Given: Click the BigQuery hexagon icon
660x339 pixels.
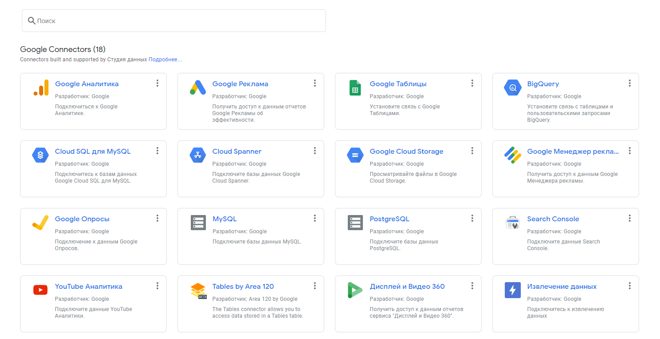Looking at the screenshot, I should [512, 88].
